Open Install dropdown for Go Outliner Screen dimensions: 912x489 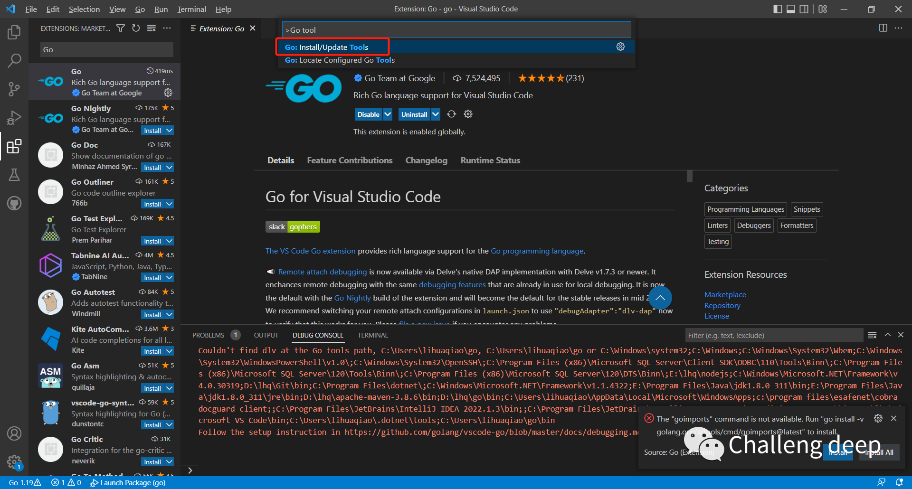(x=170, y=204)
